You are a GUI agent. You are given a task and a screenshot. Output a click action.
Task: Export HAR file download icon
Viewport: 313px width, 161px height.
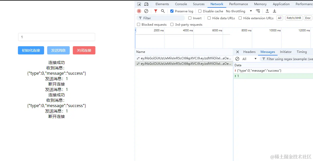coord(275,11)
